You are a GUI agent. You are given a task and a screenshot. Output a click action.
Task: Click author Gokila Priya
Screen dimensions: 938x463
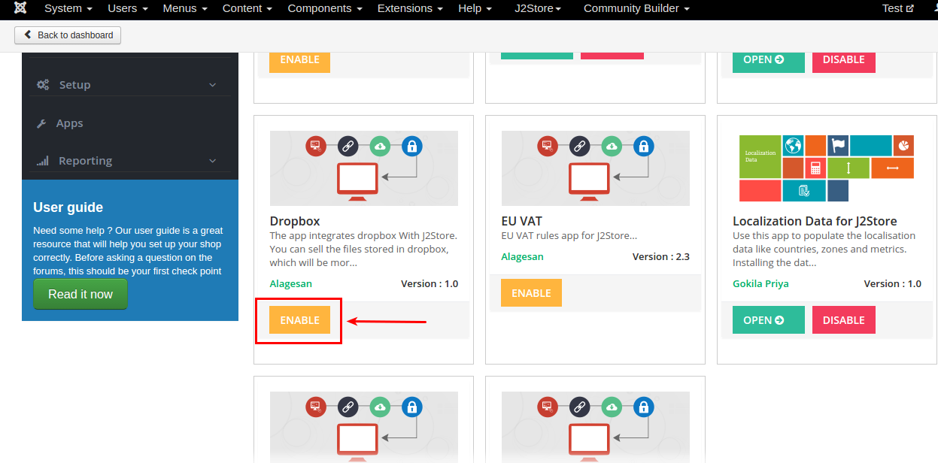[x=760, y=283]
